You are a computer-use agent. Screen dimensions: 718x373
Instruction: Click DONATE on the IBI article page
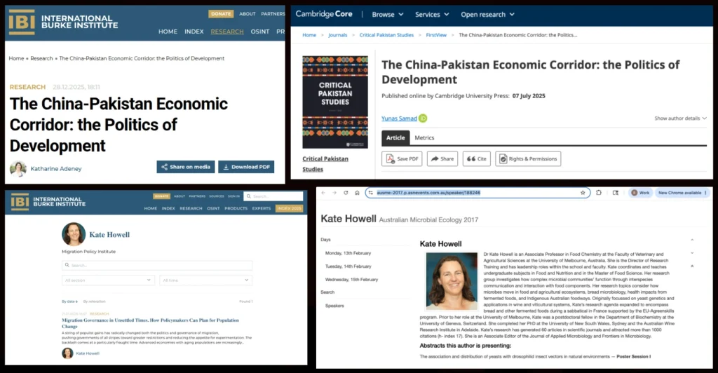pos(221,14)
